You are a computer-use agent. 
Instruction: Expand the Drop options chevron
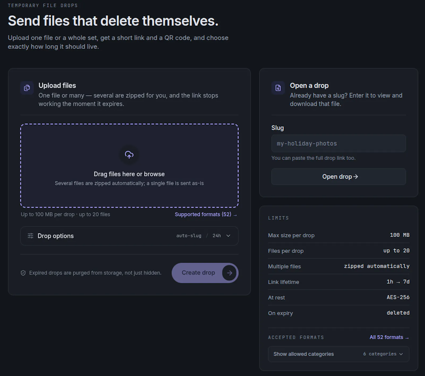pyautogui.click(x=228, y=236)
